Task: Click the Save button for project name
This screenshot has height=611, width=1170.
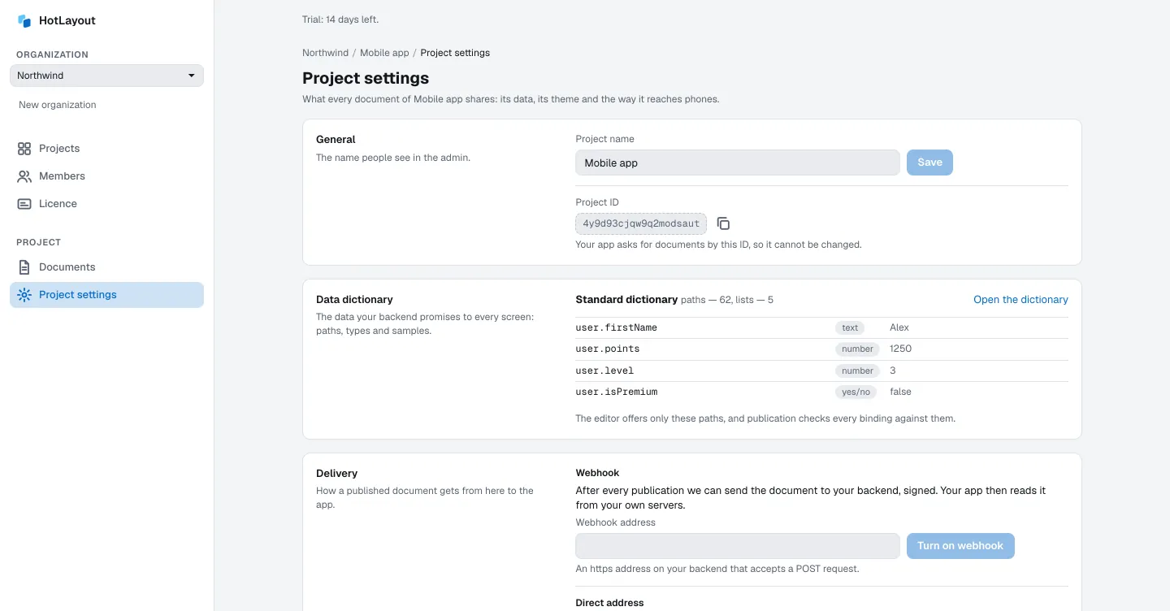Action: [929, 162]
